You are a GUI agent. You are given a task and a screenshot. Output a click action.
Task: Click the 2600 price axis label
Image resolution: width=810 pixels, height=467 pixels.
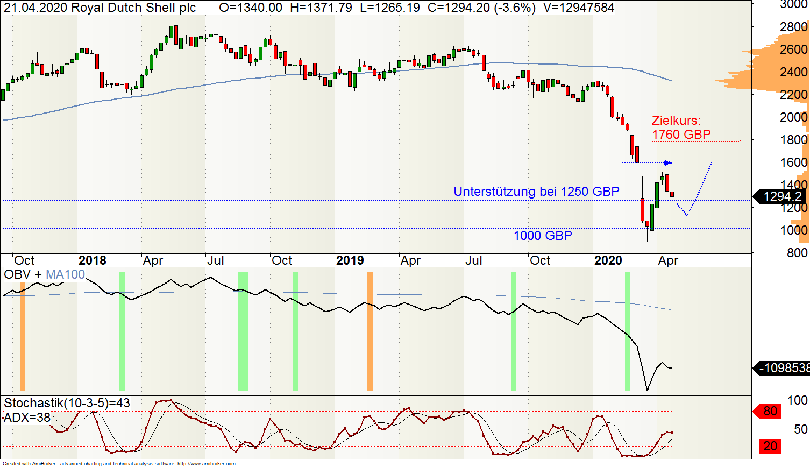pyautogui.click(x=794, y=49)
